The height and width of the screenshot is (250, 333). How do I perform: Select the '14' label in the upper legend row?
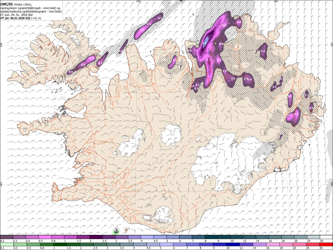(x=257, y=241)
